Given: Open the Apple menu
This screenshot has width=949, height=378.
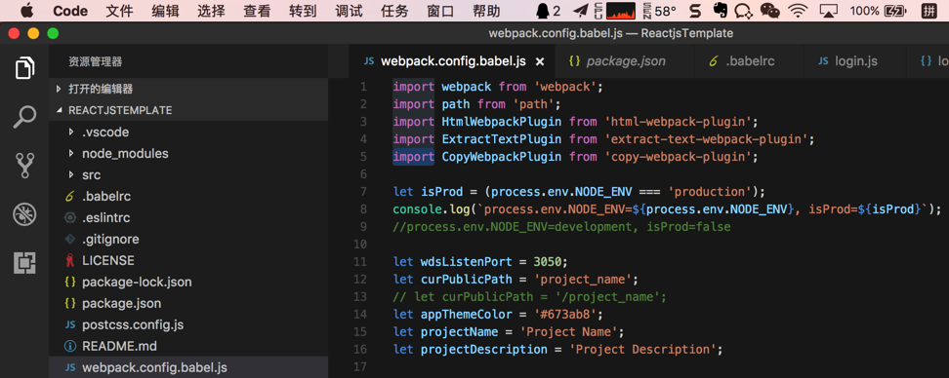Looking at the screenshot, I should [x=27, y=11].
